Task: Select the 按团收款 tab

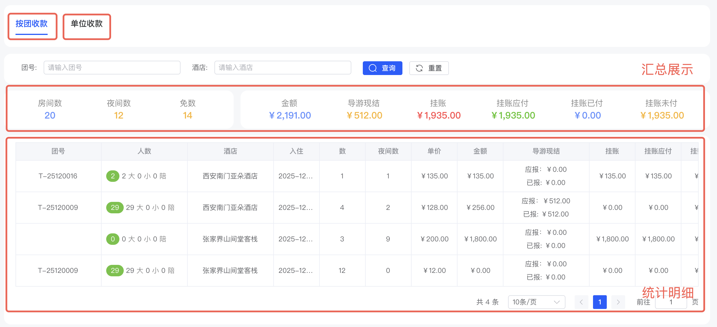Action: click(x=32, y=24)
